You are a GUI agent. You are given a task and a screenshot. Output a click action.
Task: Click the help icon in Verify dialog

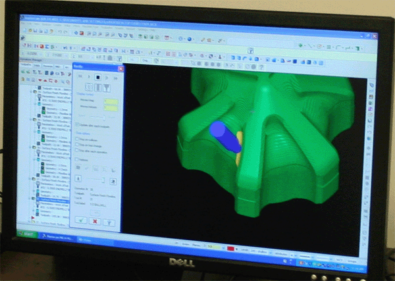109,222
